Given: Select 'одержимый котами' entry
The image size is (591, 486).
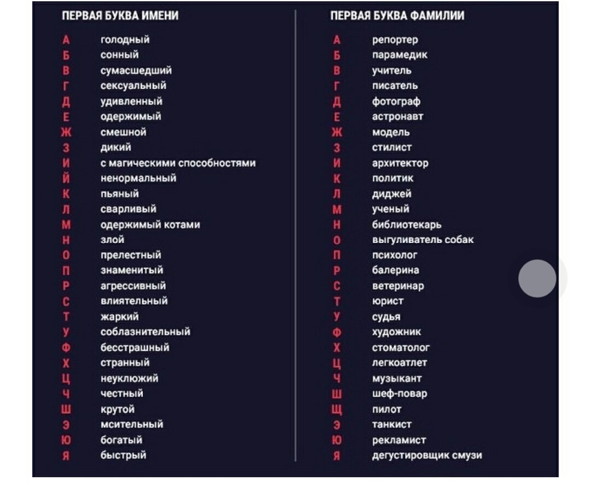Looking at the screenshot, I should 150,224.
